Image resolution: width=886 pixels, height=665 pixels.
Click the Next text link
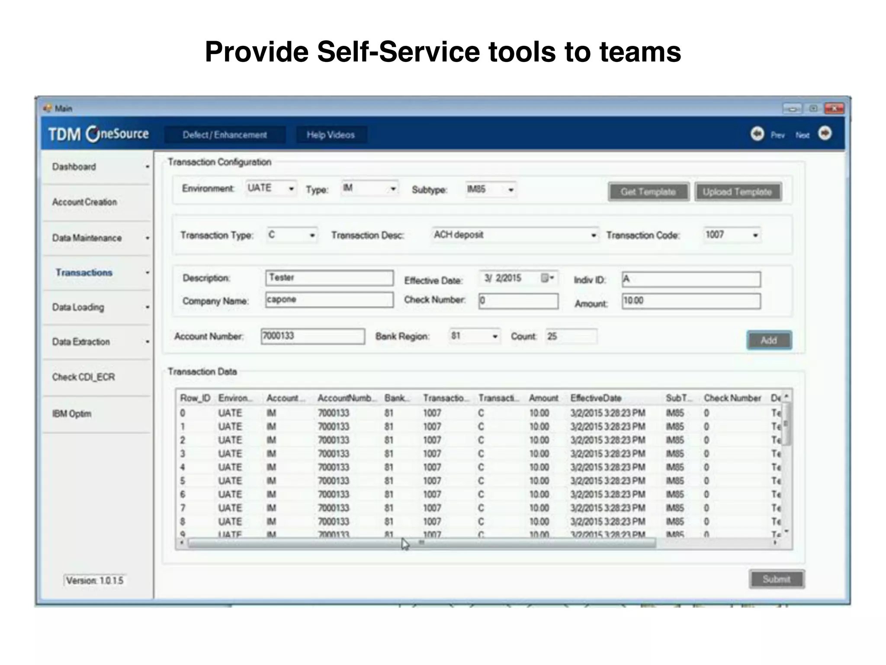coord(803,135)
